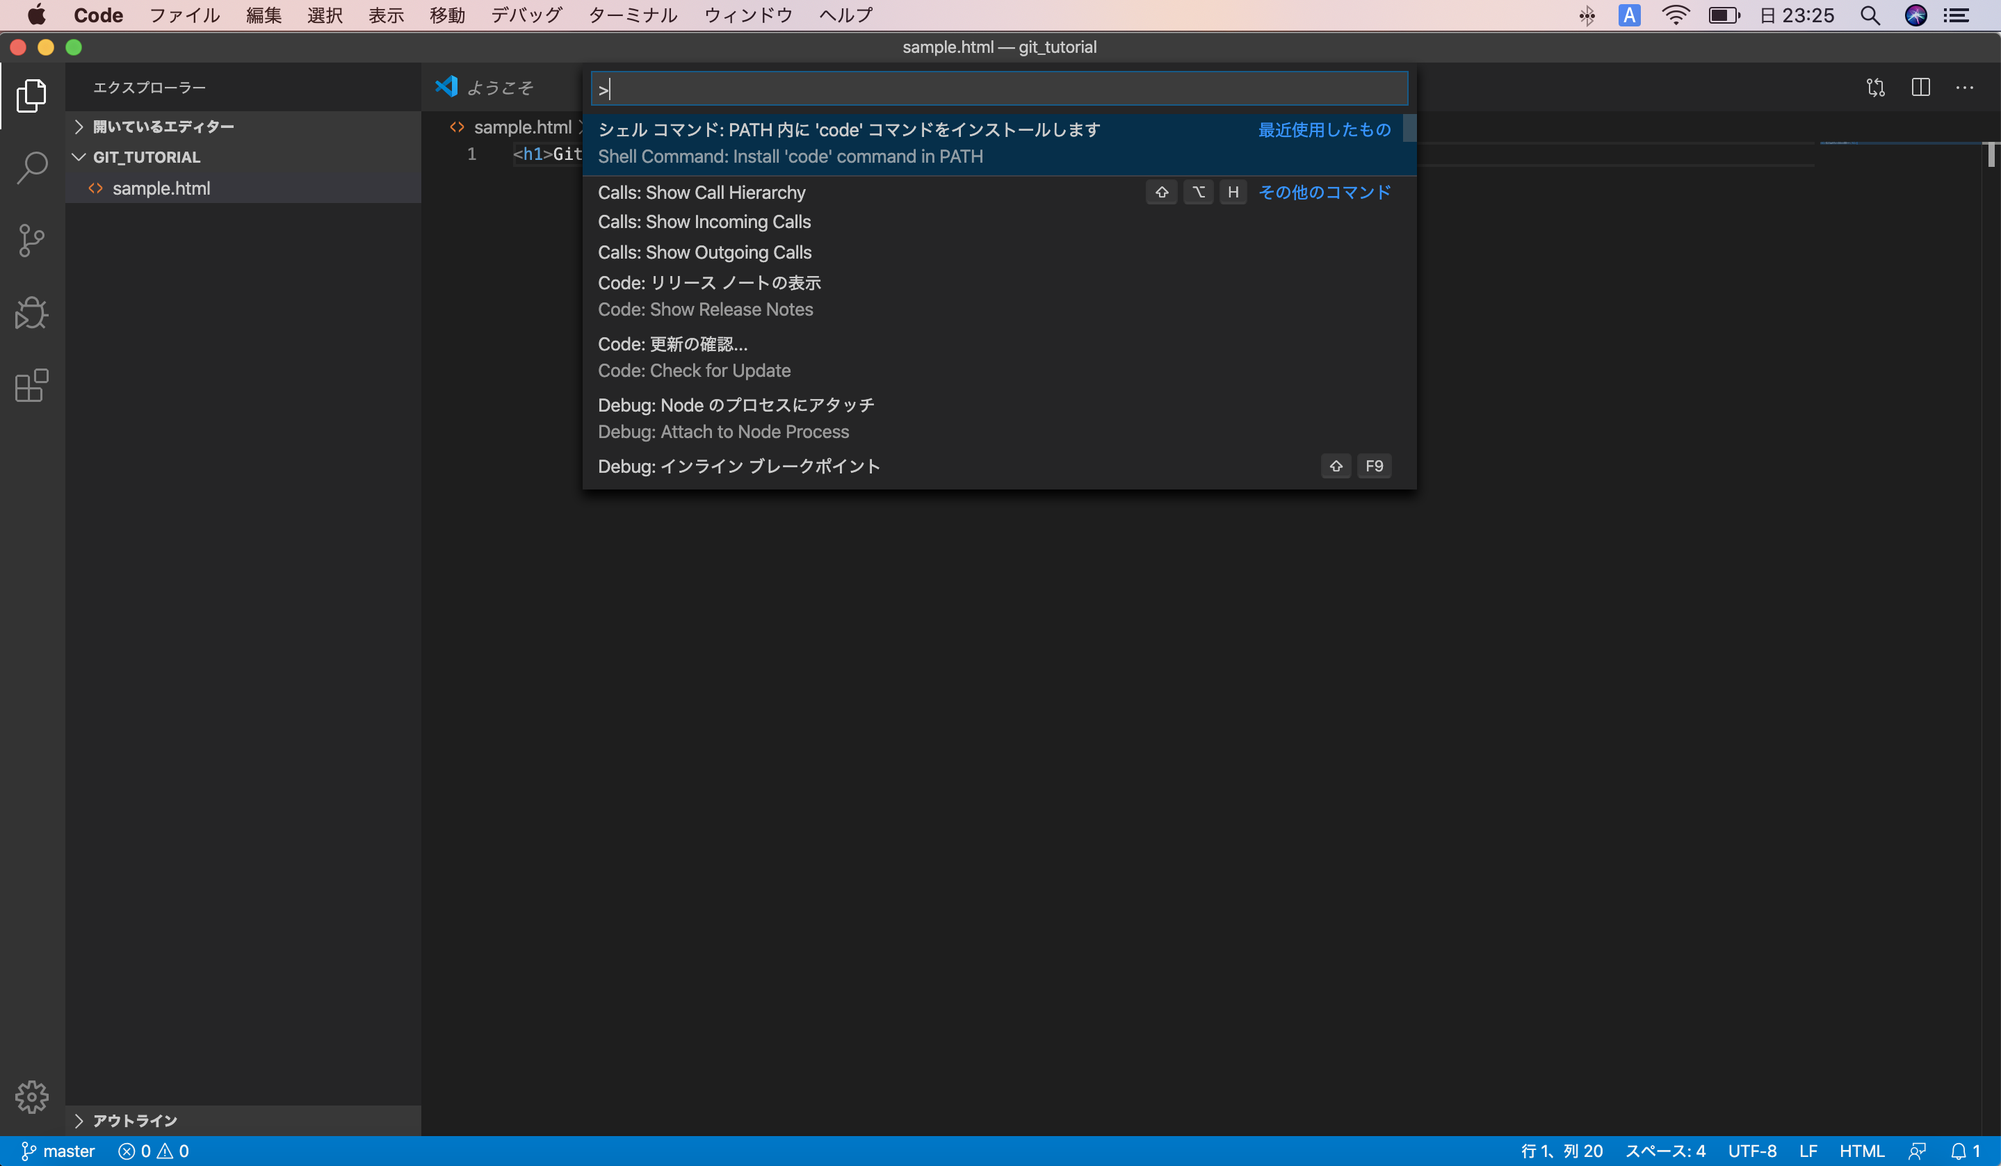This screenshot has height=1166, width=2001.
Task: Open the Debug view bug icon
Action: (32, 313)
